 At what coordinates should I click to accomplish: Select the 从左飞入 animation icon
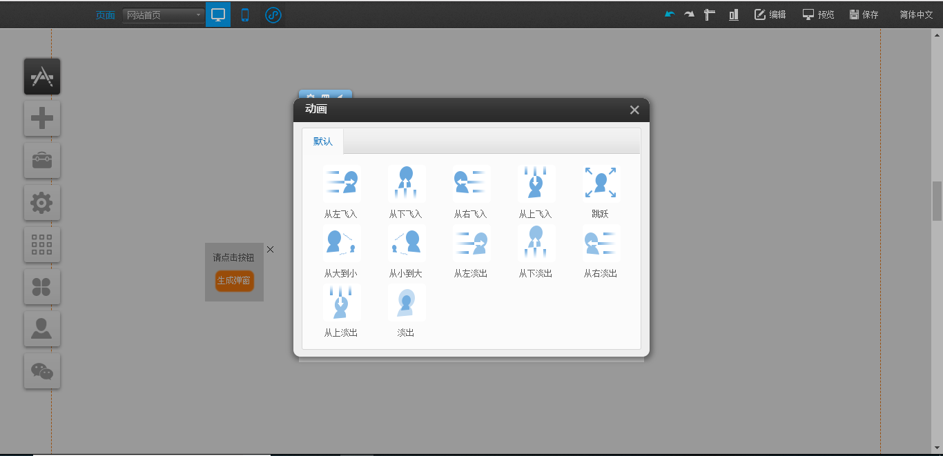pos(341,184)
